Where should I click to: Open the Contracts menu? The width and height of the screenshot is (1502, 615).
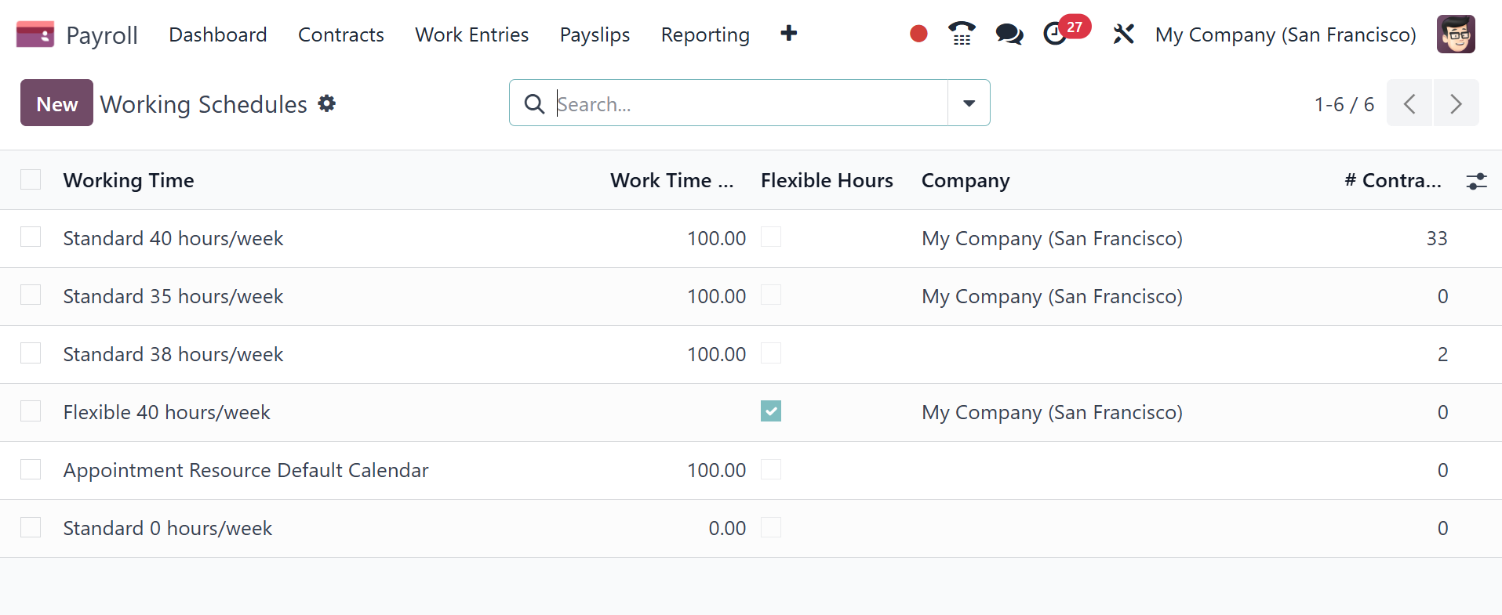[x=341, y=35]
